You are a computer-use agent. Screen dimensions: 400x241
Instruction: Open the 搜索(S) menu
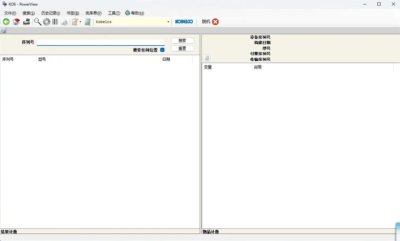click(x=28, y=13)
